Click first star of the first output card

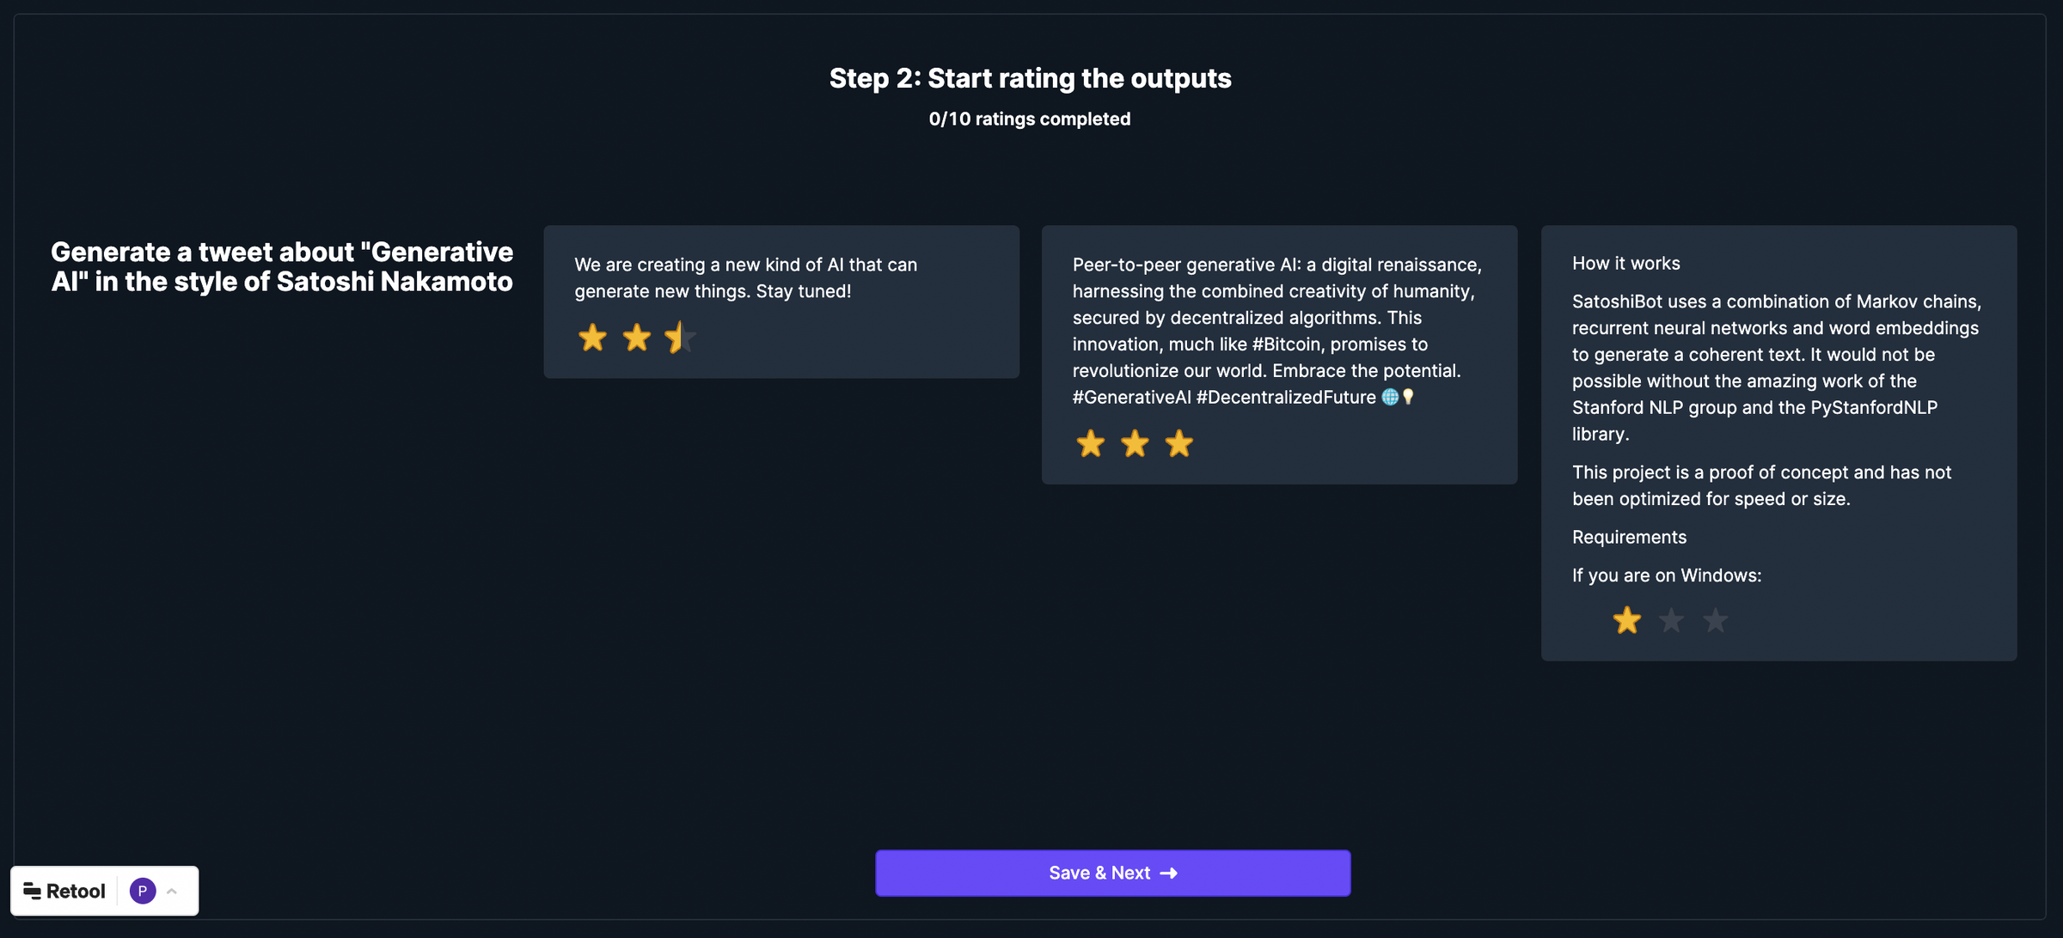(x=592, y=338)
